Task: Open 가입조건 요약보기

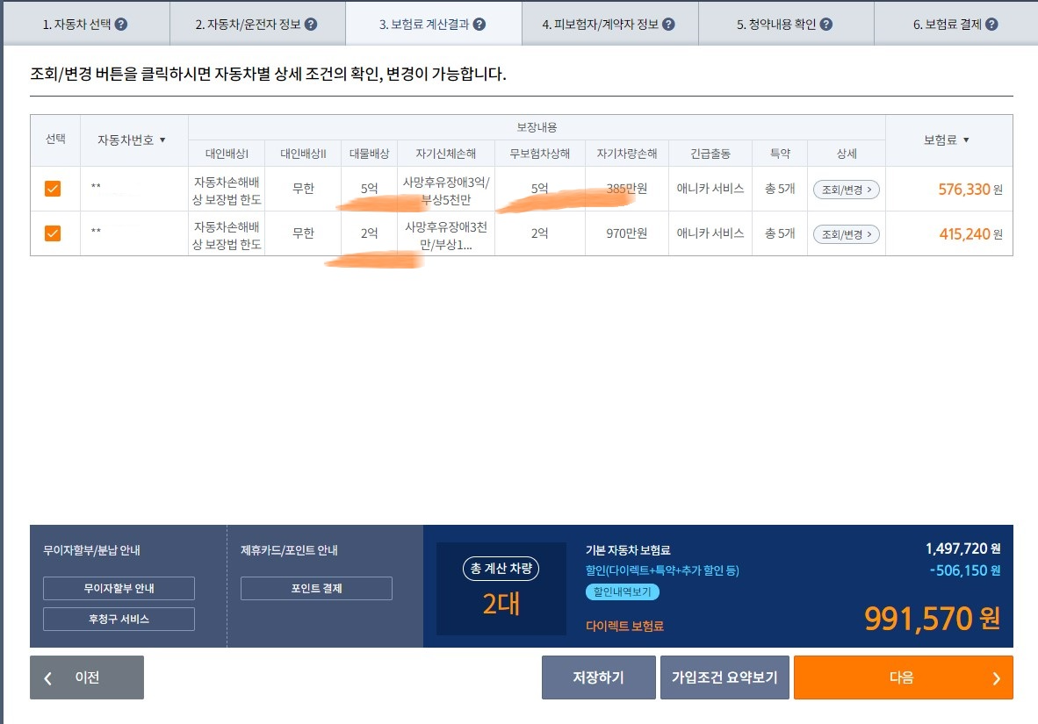Action: [x=724, y=677]
